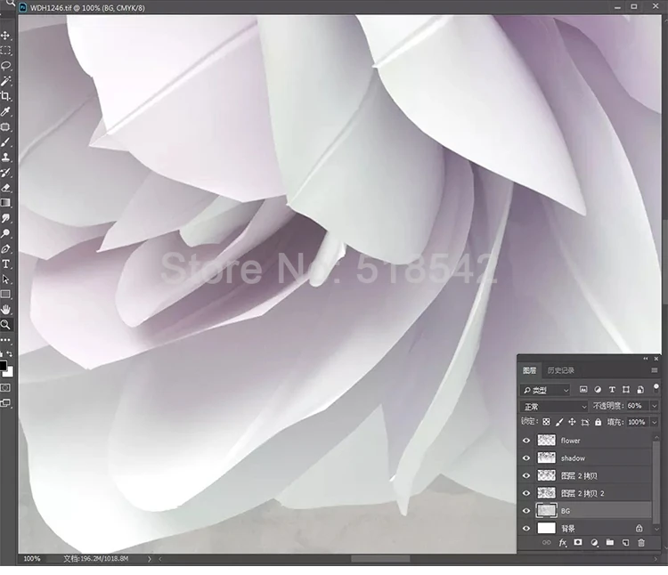Open the opacity slider dropdown arrow
This screenshot has height=575, width=668.
(x=655, y=406)
